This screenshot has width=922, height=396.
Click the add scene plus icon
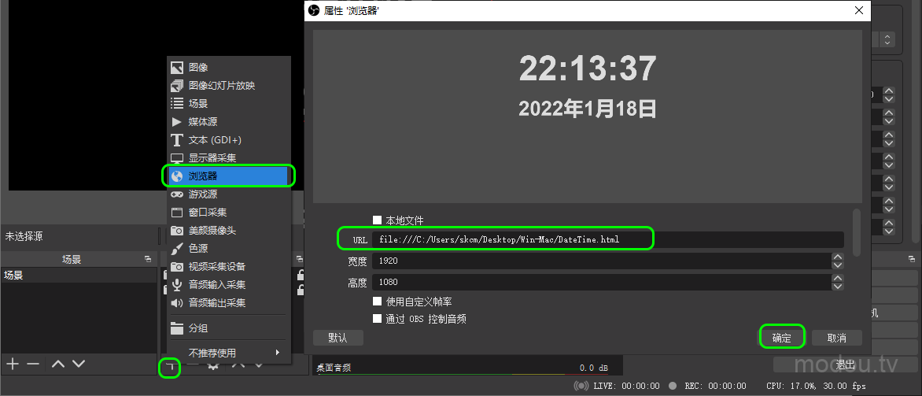13,364
